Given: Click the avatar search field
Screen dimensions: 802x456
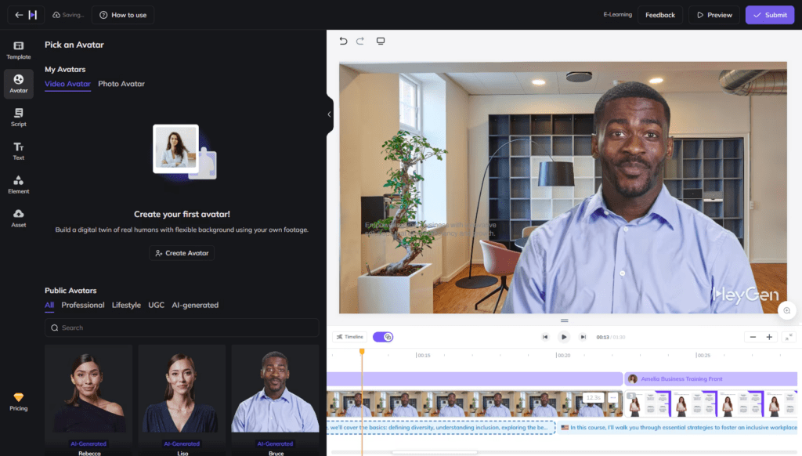Looking at the screenshot, I should coord(182,328).
